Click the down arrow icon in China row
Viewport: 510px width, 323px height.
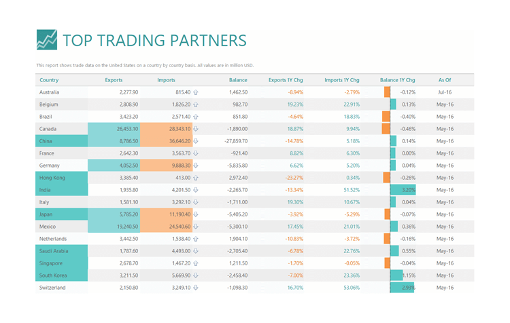pyautogui.click(x=195, y=141)
